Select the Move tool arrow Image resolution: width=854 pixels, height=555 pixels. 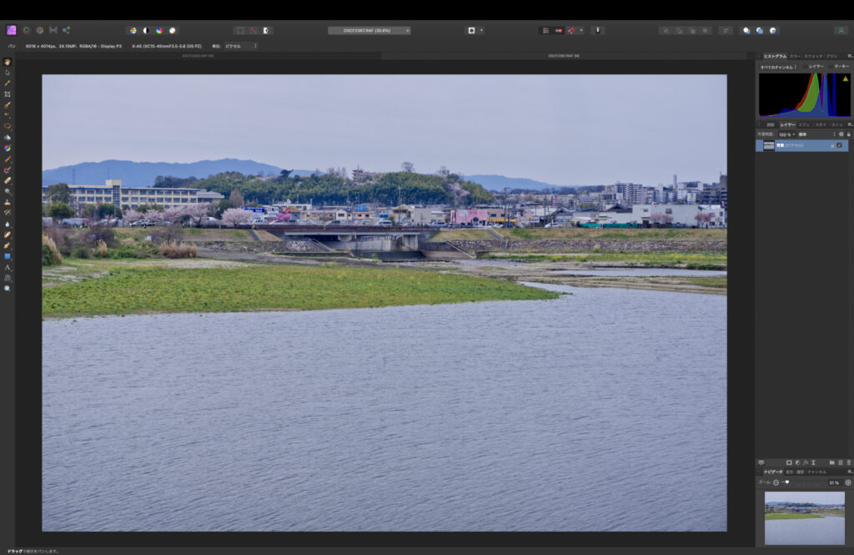(8, 72)
